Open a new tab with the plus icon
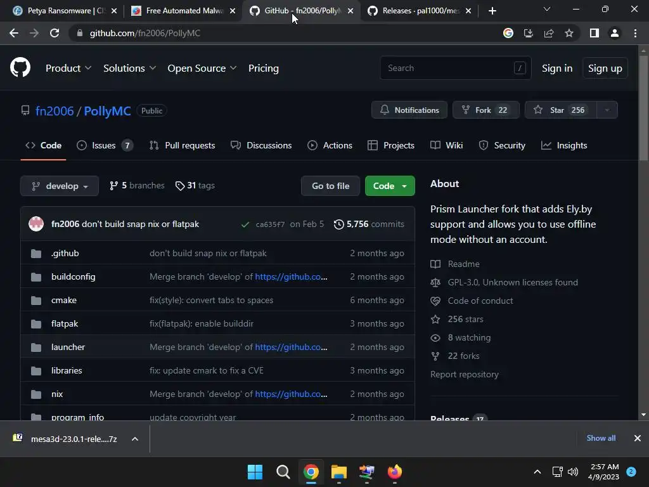Screen dimensions: 649x487 pos(492,11)
